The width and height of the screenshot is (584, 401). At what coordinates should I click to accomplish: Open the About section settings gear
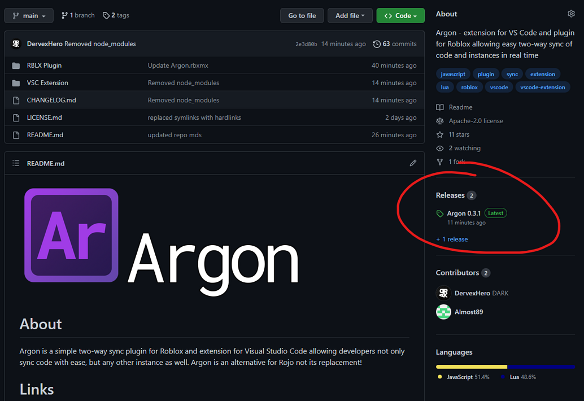point(572,14)
